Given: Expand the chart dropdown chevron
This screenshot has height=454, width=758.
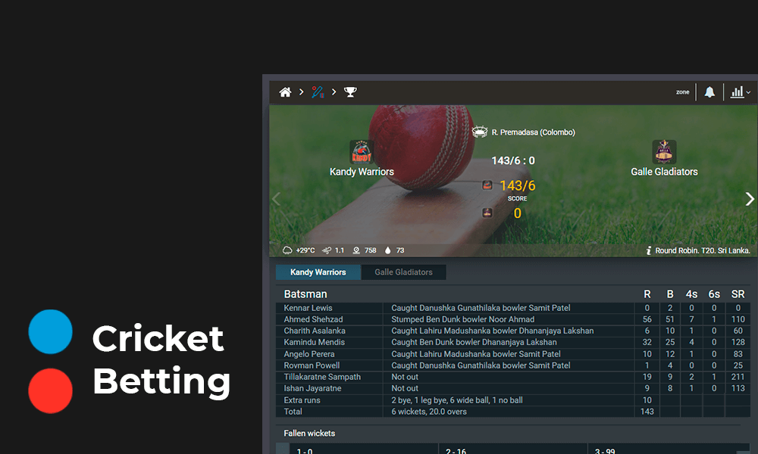Looking at the screenshot, I should (x=748, y=92).
